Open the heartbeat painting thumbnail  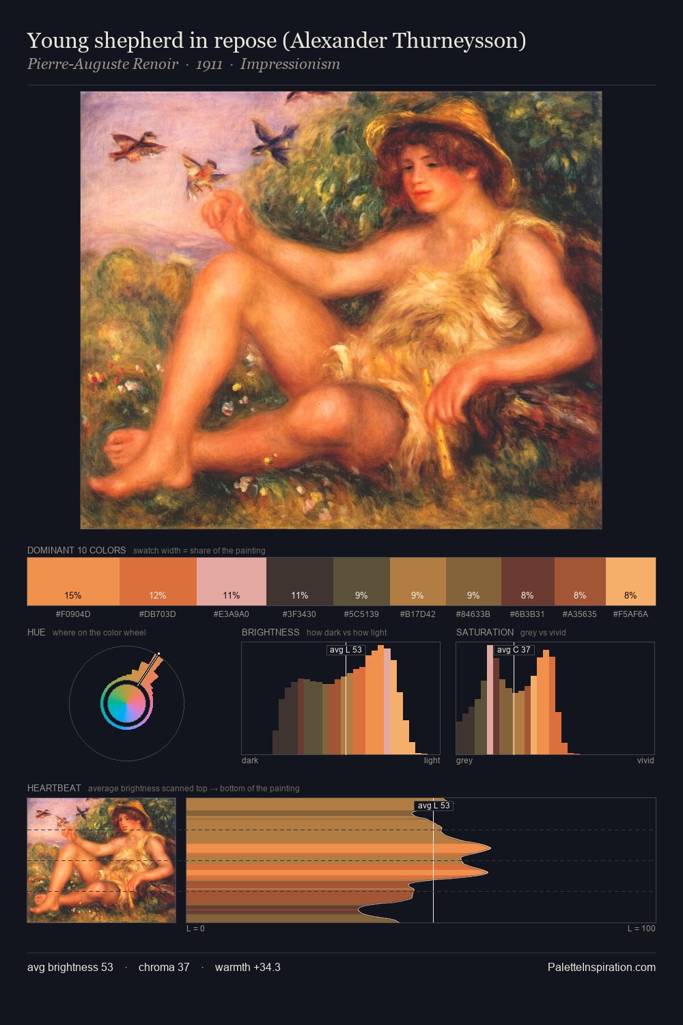pos(102,860)
